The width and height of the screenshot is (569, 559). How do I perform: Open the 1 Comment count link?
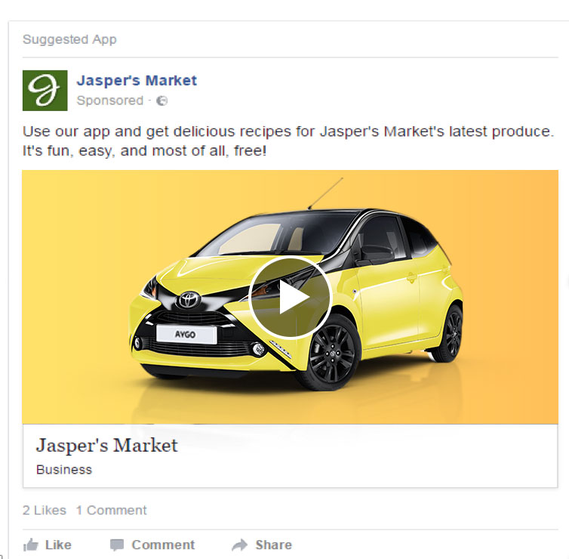pyautogui.click(x=112, y=511)
